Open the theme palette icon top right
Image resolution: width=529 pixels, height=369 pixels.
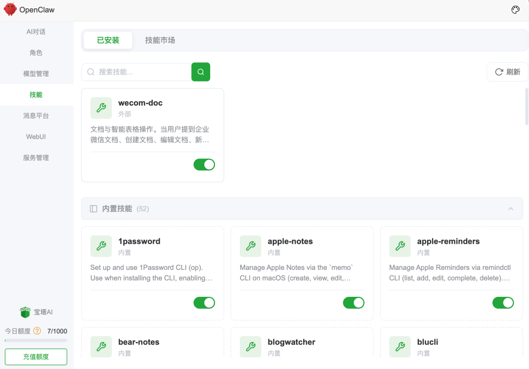[x=515, y=9]
